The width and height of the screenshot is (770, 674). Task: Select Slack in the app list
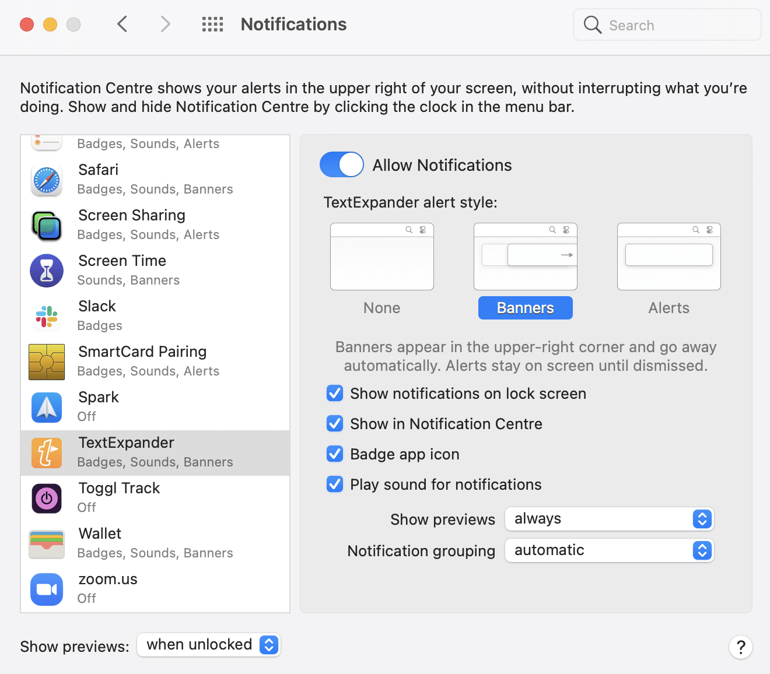click(x=155, y=317)
